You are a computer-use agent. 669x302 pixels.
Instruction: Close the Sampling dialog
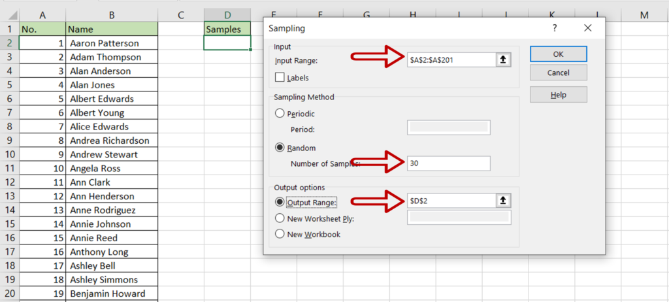pos(587,28)
